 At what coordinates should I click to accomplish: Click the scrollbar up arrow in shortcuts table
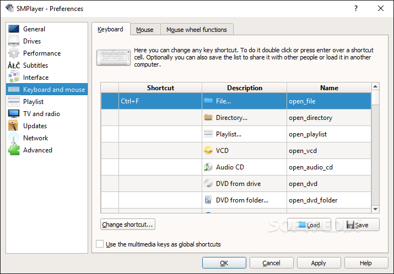click(375, 86)
